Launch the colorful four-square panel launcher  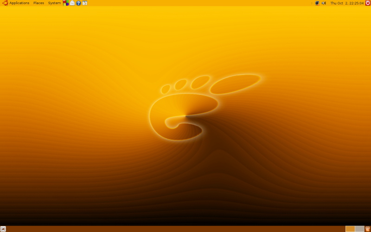point(66,3)
